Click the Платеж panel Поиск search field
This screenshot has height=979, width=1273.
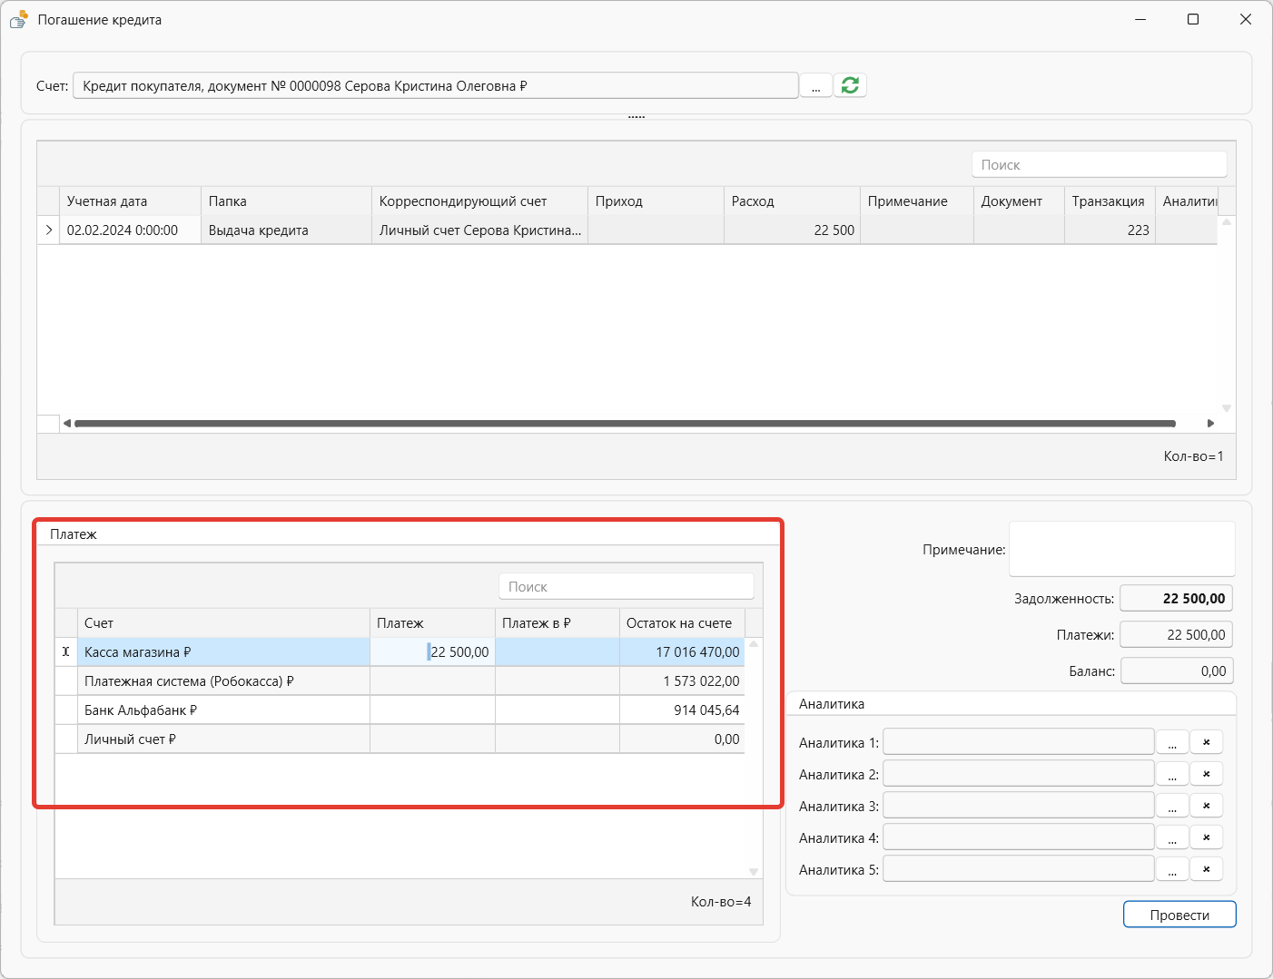(627, 586)
